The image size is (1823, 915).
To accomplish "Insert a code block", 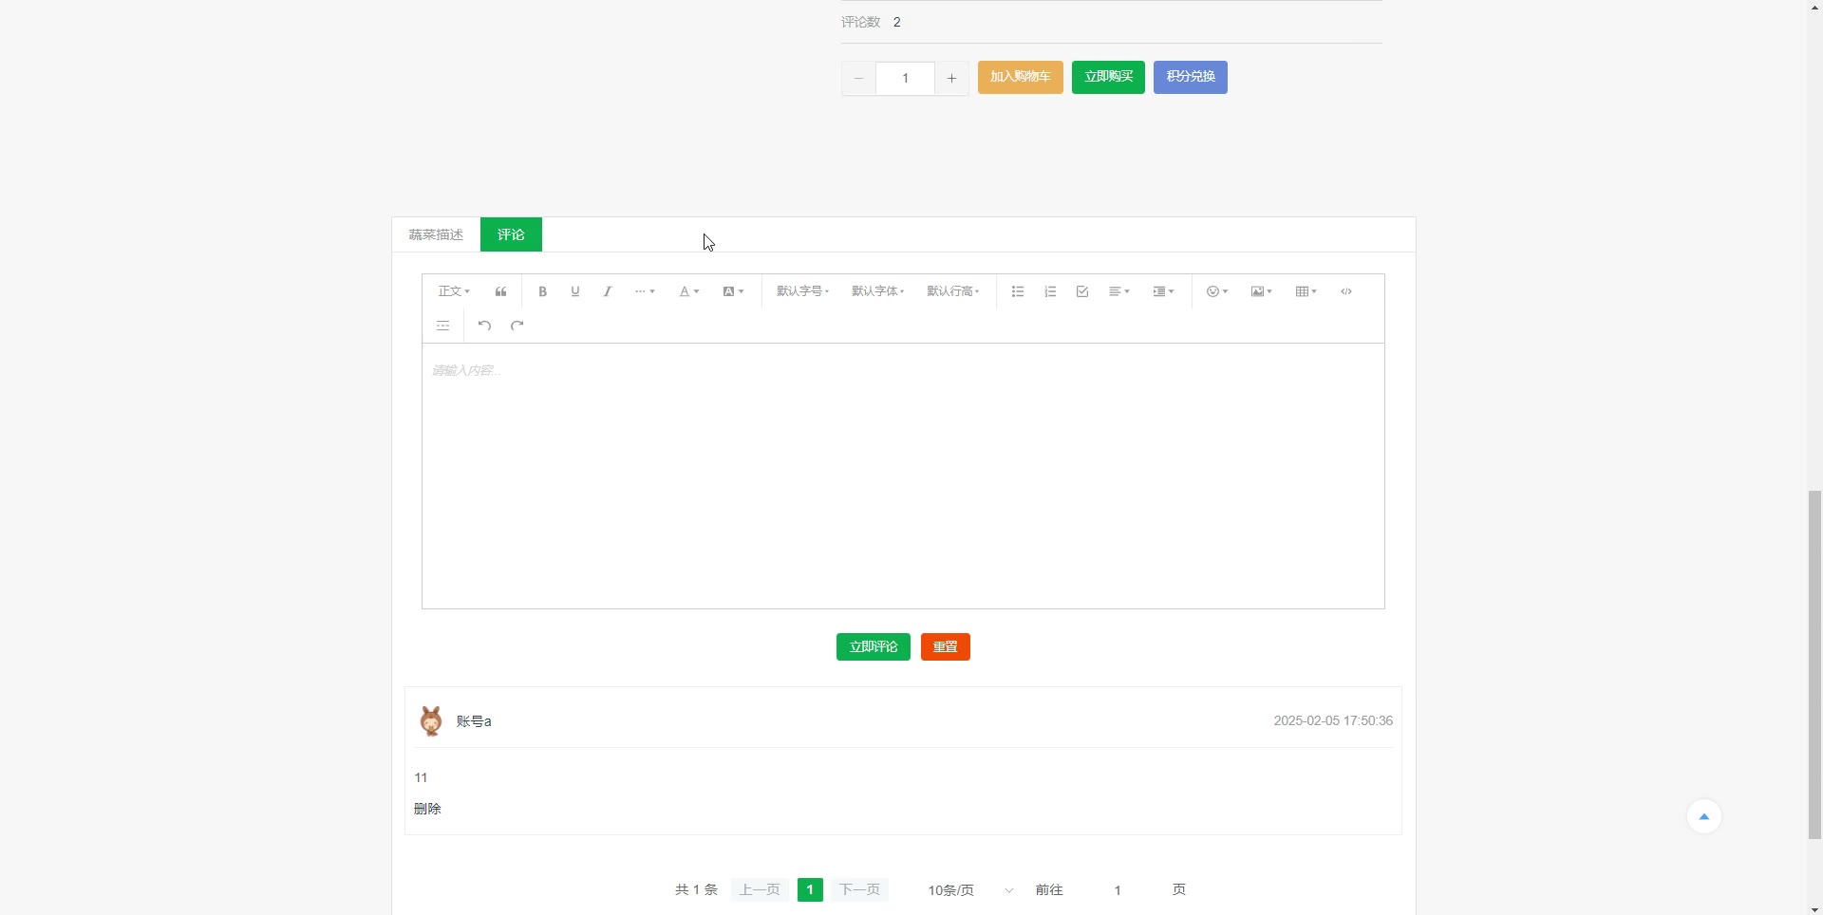I will click(x=1346, y=291).
